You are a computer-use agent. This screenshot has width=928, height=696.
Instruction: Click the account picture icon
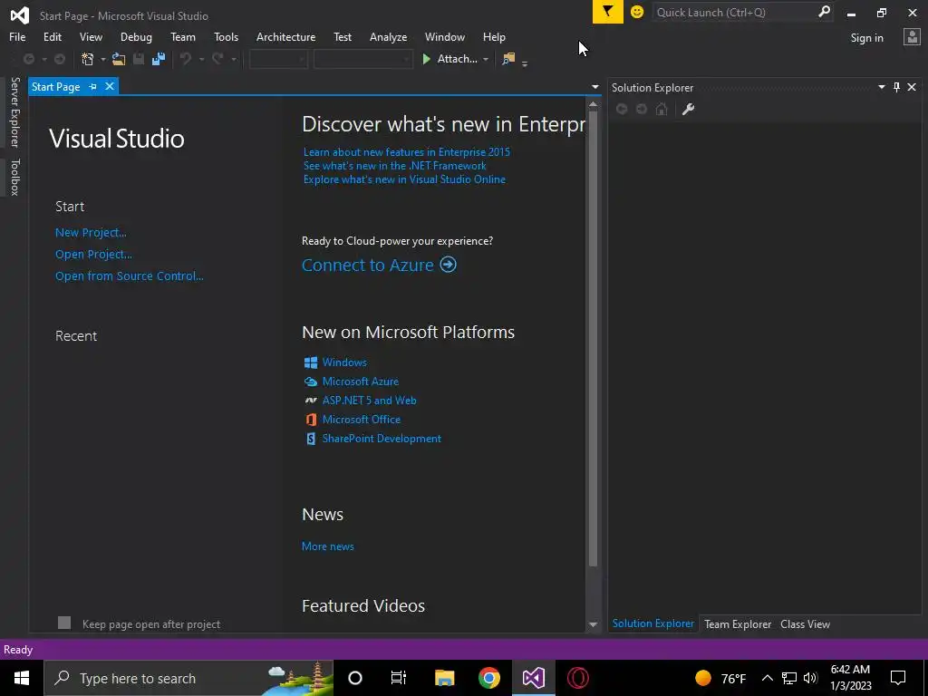912,37
